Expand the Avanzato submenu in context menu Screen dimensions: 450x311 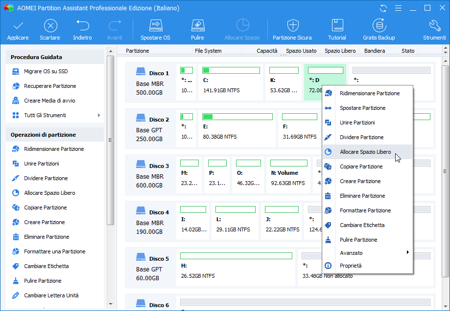pyautogui.click(x=407, y=253)
